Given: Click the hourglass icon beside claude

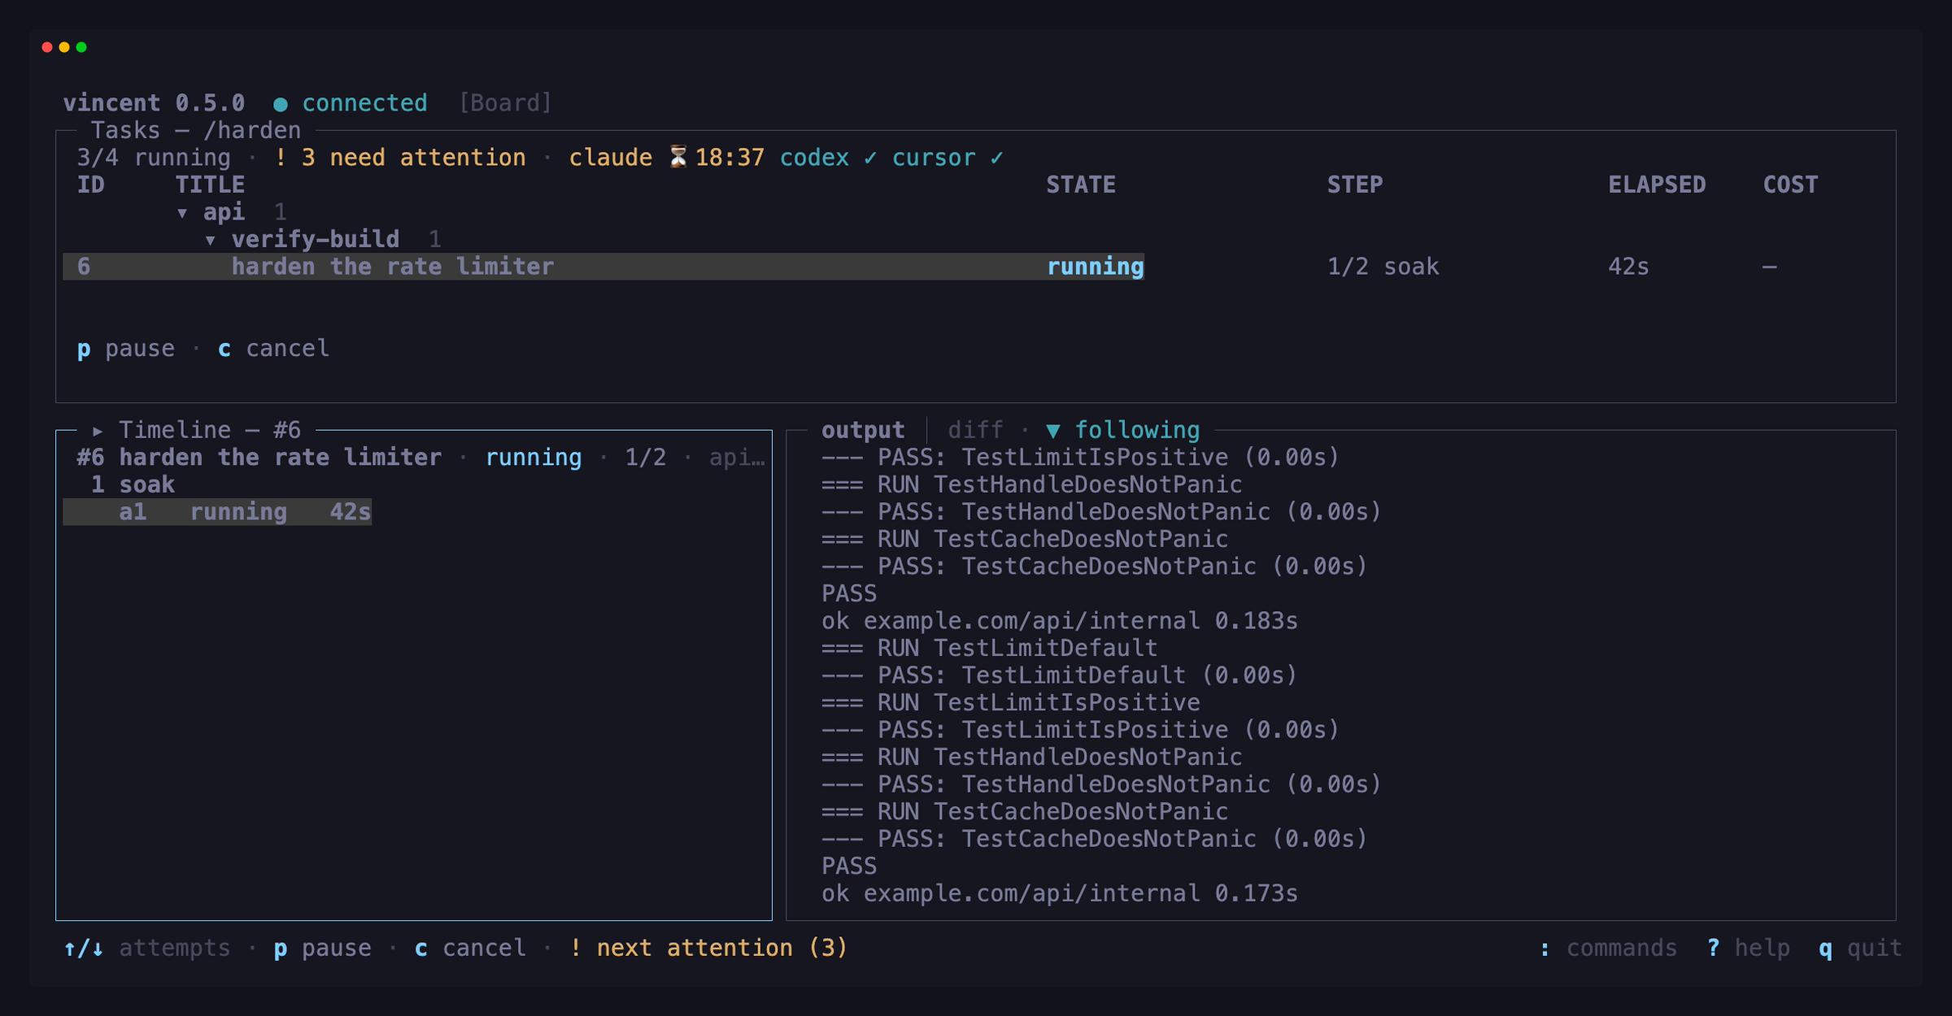Looking at the screenshot, I should point(678,157).
